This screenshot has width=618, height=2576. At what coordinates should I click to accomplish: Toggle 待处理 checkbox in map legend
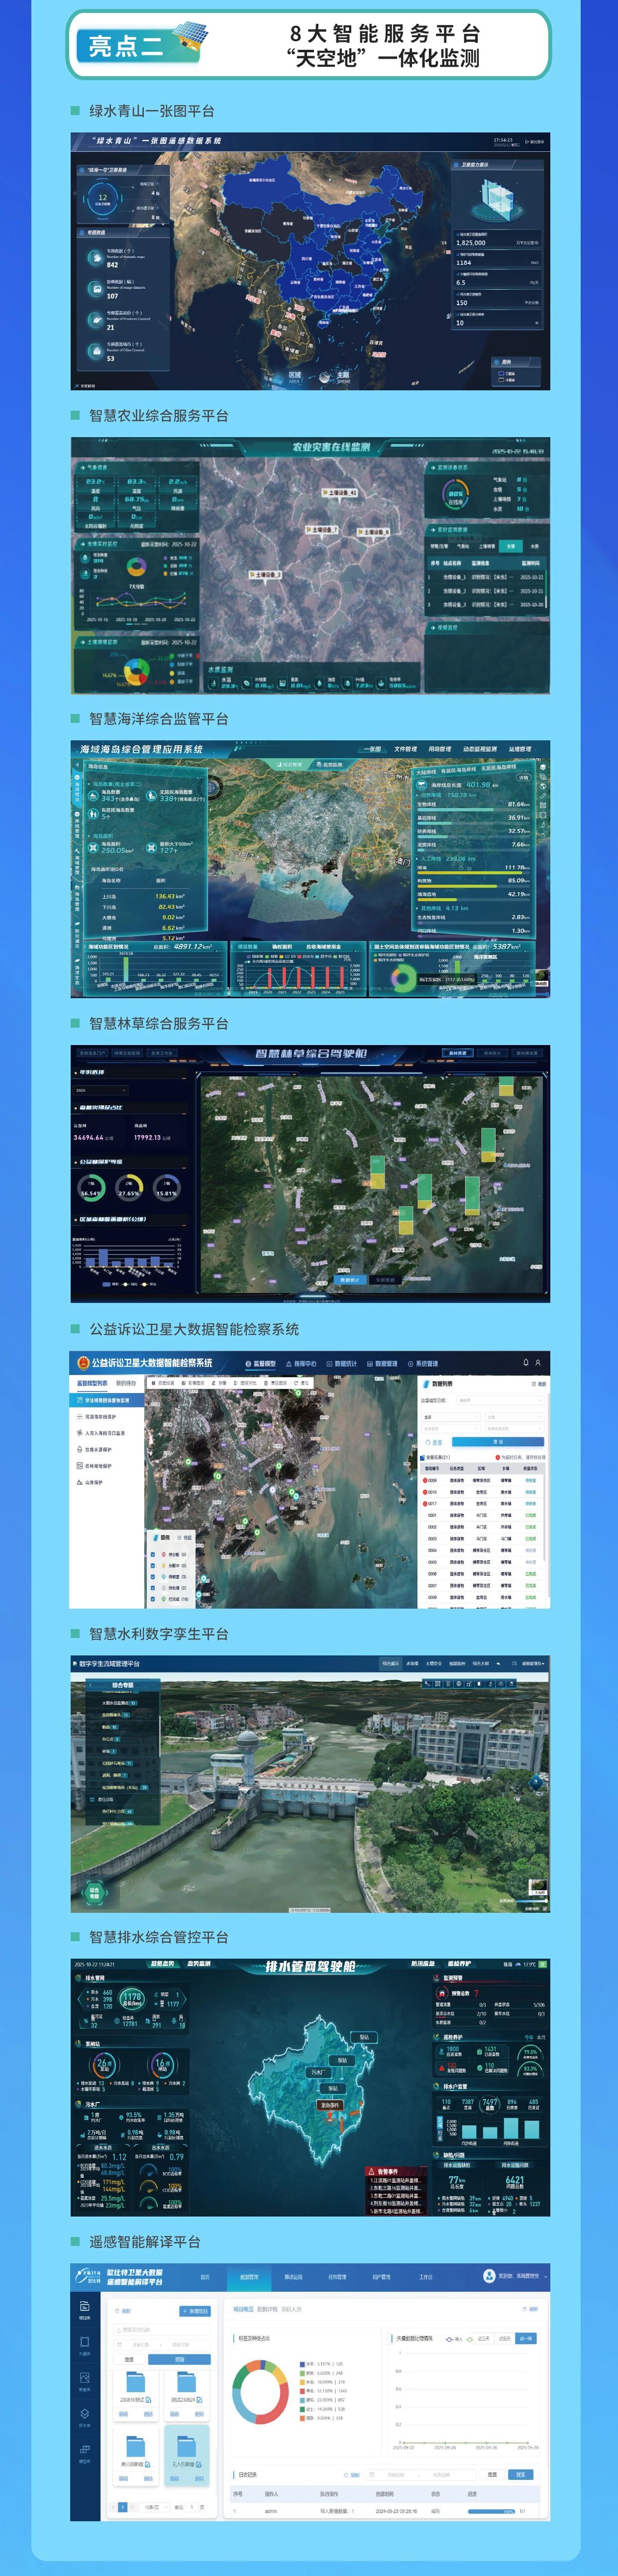point(152,1588)
